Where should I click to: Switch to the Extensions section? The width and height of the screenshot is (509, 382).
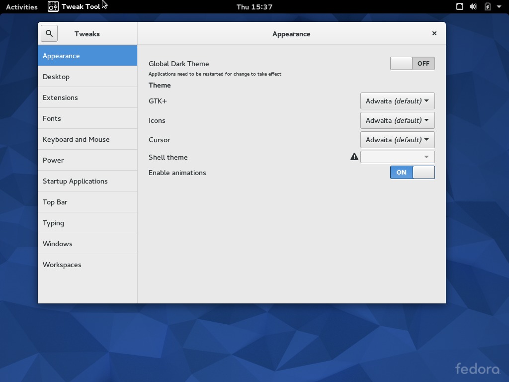pyautogui.click(x=60, y=97)
